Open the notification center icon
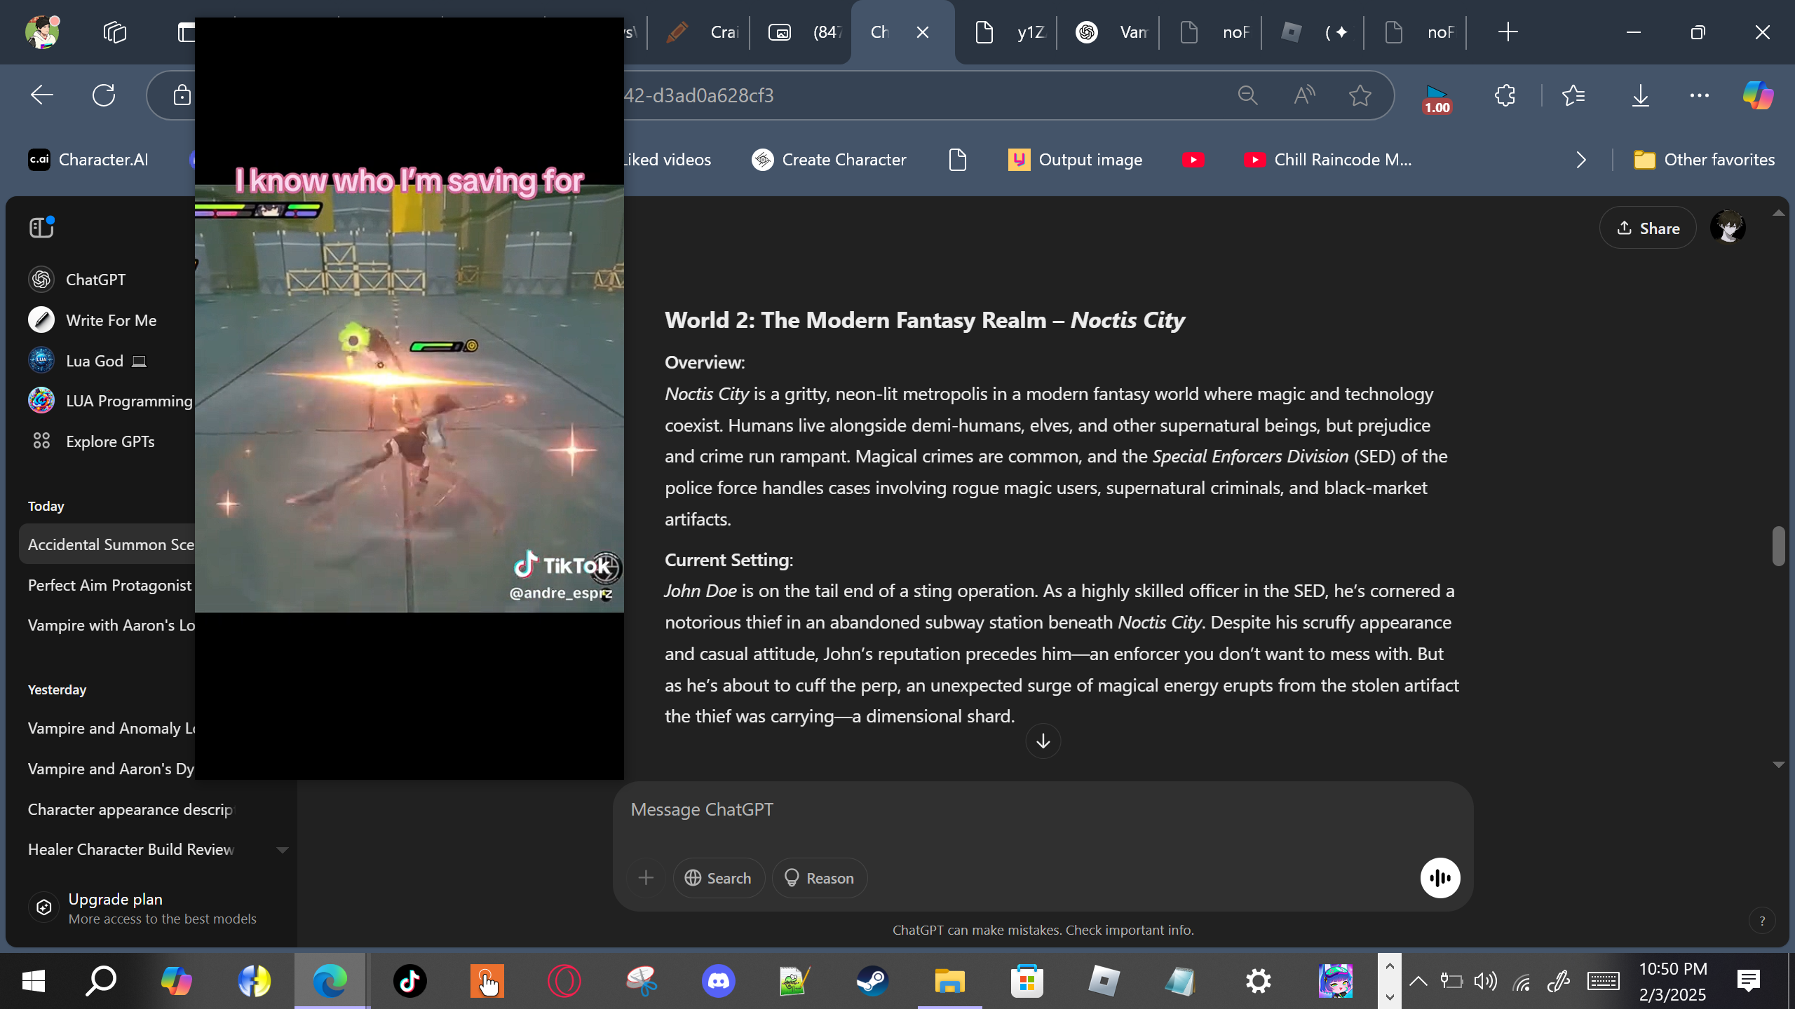This screenshot has height=1009, width=1795. click(1749, 981)
